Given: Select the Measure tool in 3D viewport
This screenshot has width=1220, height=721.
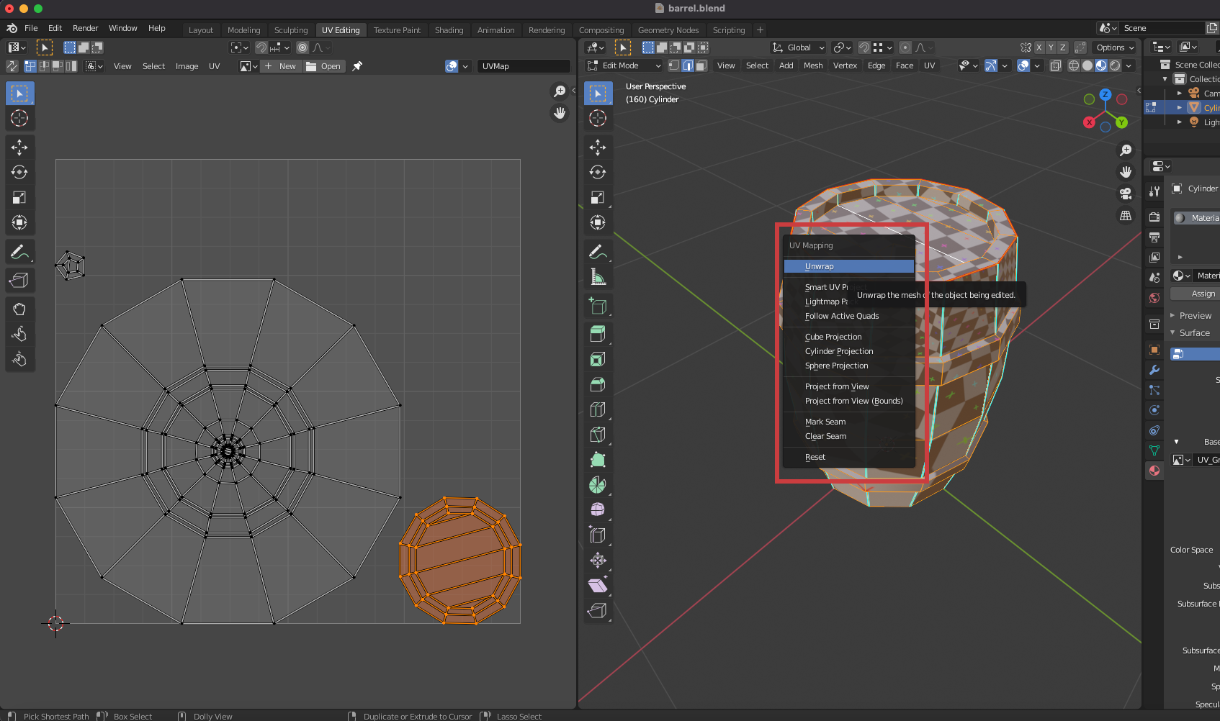Looking at the screenshot, I should 597,277.
